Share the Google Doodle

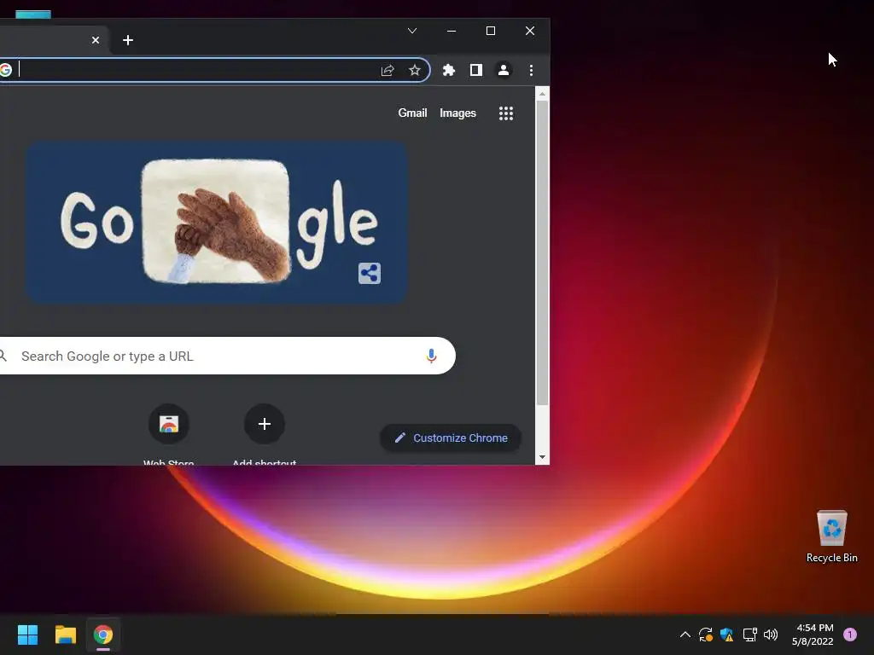click(x=369, y=274)
